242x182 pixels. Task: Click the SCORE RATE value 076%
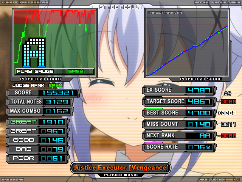click(199, 147)
